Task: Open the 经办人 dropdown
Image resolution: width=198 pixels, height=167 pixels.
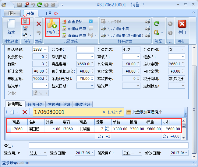Action: [183, 57]
